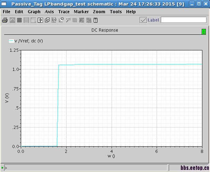Open the Trace menu

click(x=64, y=12)
